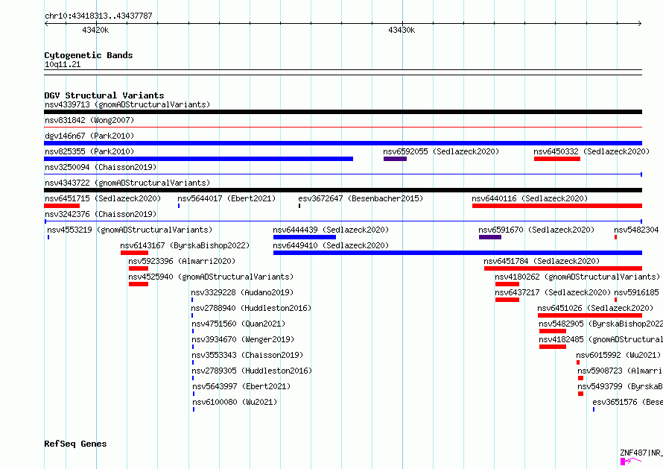Select nsv4751560 (Quan2021) label

238,324
